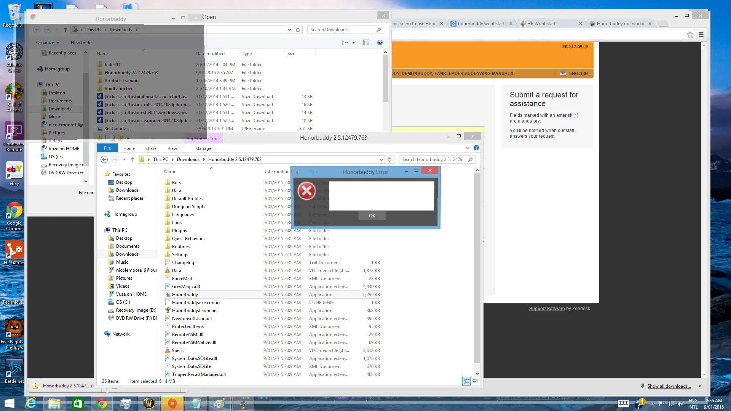Open Explorer help question mark icon

(x=476, y=148)
